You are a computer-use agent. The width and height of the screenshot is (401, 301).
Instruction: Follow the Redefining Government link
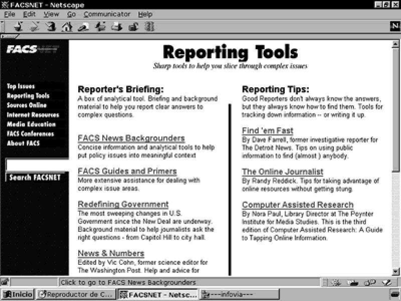point(123,204)
